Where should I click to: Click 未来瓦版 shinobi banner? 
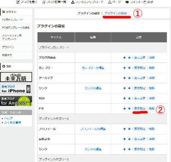tap(16, 77)
